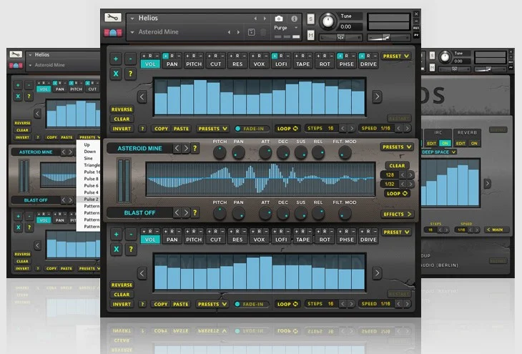The image size is (522, 354).
Task: Open PRESETS dropdown below top step graph
Action: [x=212, y=129]
